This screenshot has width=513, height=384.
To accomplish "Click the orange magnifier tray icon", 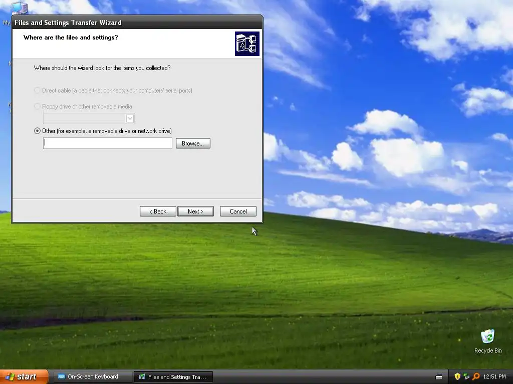I will pyautogui.click(x=476, y=377).
